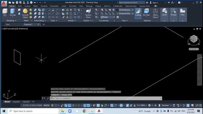Switch to the Annotate ribbon tab
Viewport: 203px width, 114px height.
pyautogui.click(x=73, y=6)
